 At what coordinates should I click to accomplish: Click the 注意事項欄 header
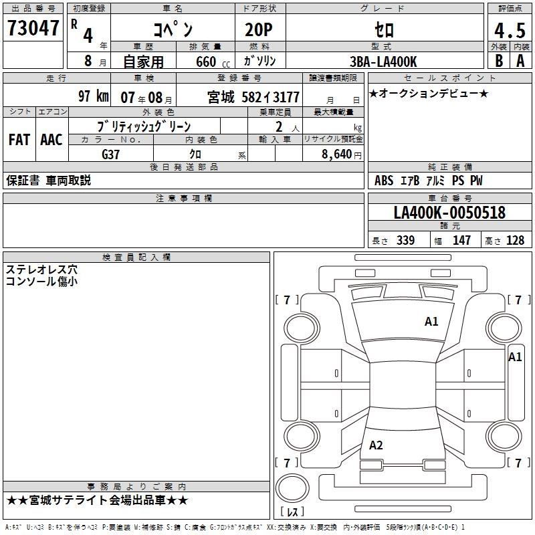(183, 198)
